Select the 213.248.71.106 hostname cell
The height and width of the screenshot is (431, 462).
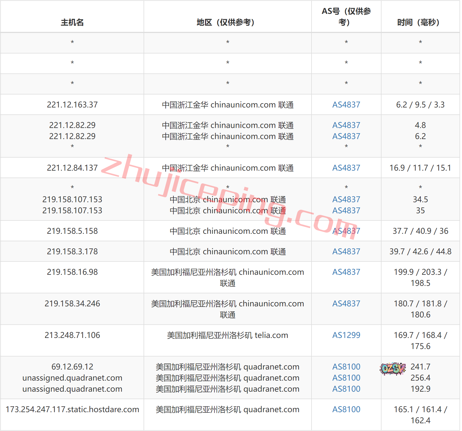tap(72, 335)
